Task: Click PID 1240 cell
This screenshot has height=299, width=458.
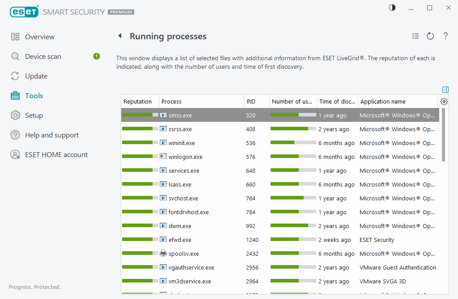Action: 252,240
